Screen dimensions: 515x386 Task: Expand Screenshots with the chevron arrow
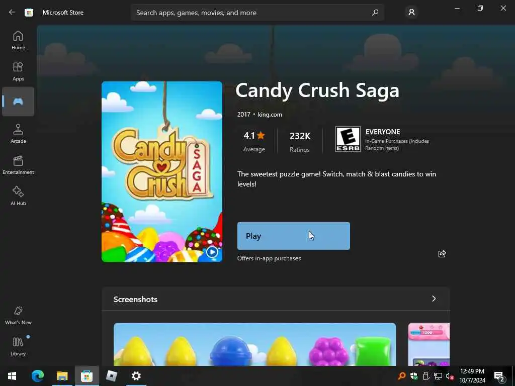[434, 299]
